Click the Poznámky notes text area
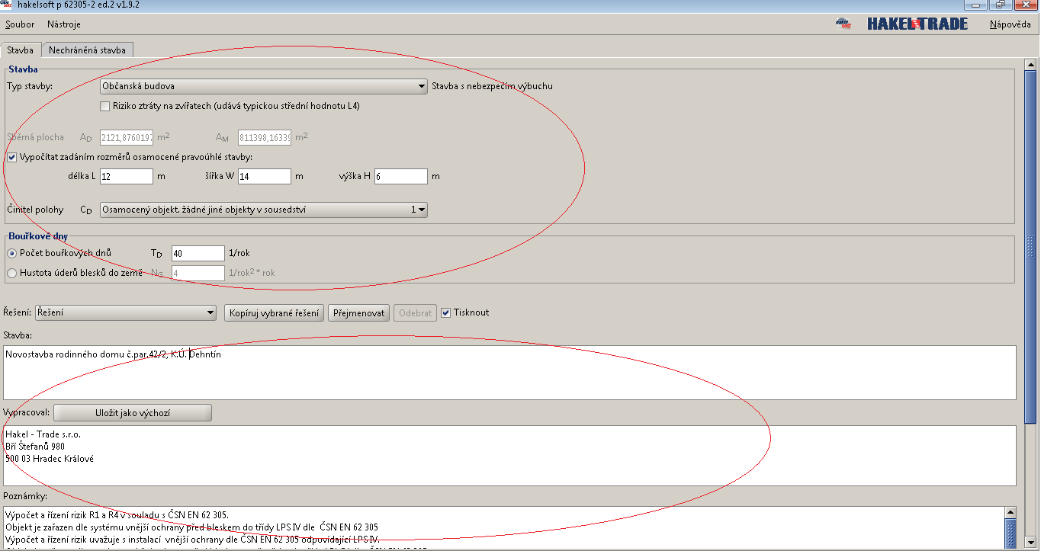The width and height of the screenshot is (1041, 551). click(503, 527)
